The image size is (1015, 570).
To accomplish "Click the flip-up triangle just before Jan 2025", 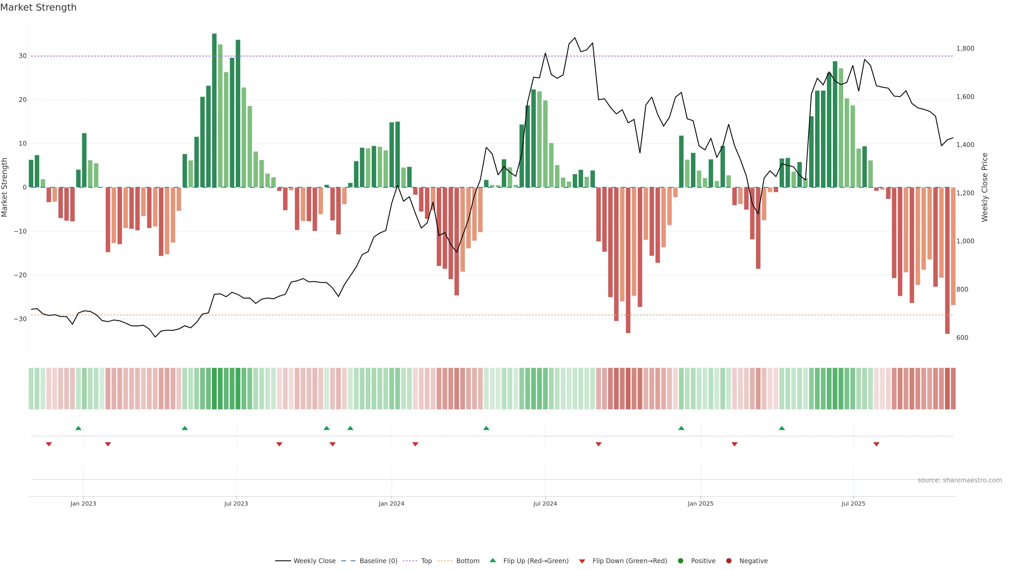I will coord(681,428).
